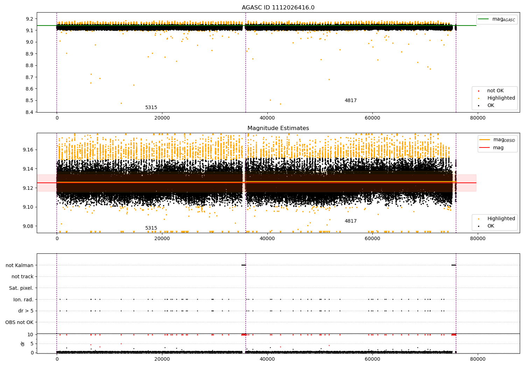Click the 80000 x-tick under Magnitude Estimates plot
The image size is (525, 367).
(478, 239)
